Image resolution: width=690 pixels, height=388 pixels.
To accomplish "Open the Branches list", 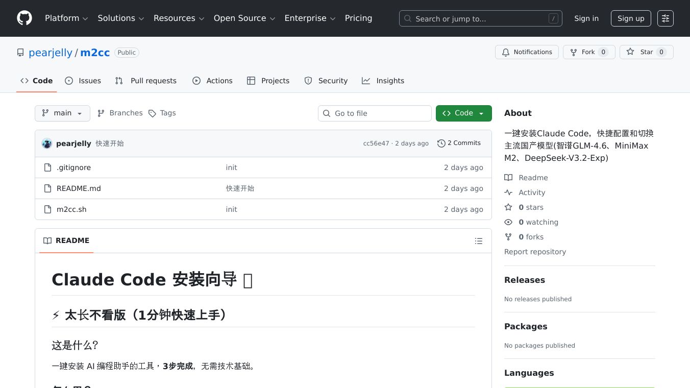I will 120,113.
